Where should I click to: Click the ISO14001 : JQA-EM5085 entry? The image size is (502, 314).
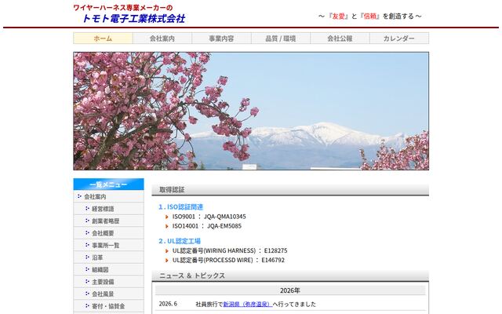(207, 226)
